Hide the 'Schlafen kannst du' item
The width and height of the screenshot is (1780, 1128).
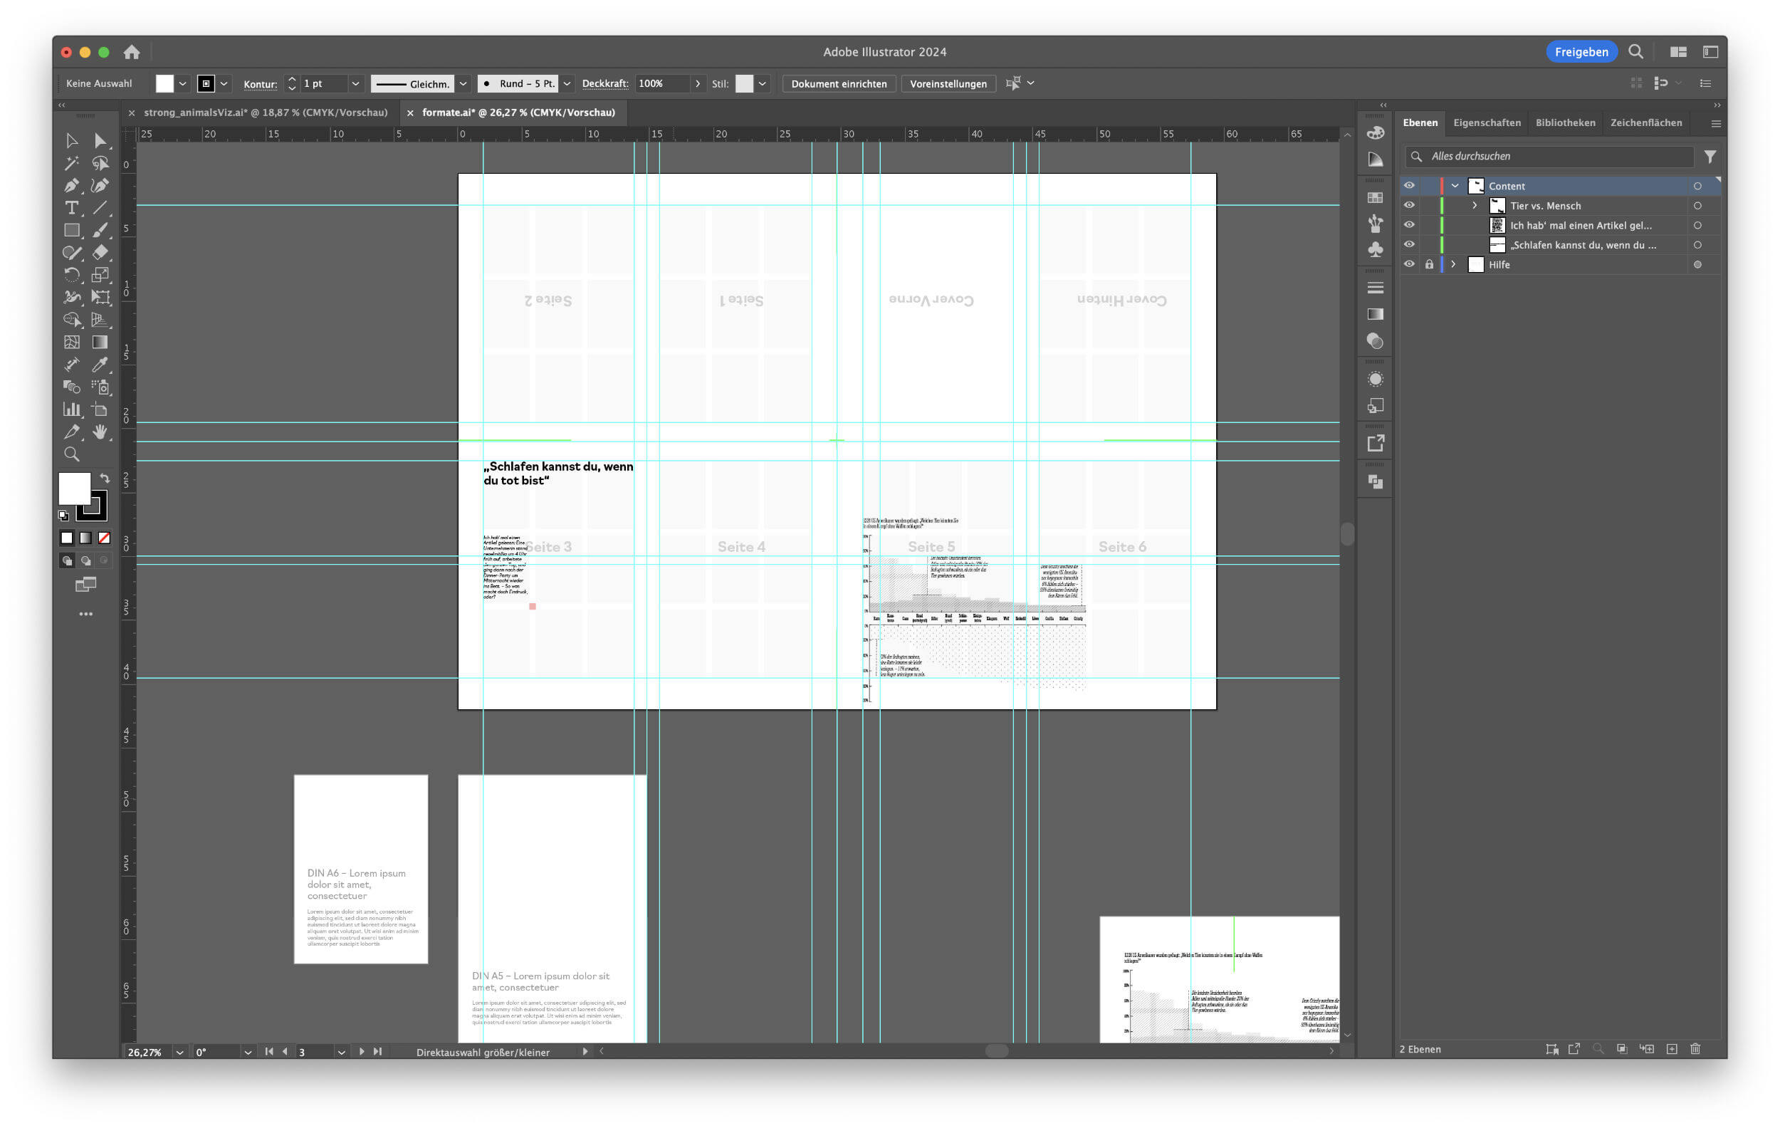tap(1409, 245)
